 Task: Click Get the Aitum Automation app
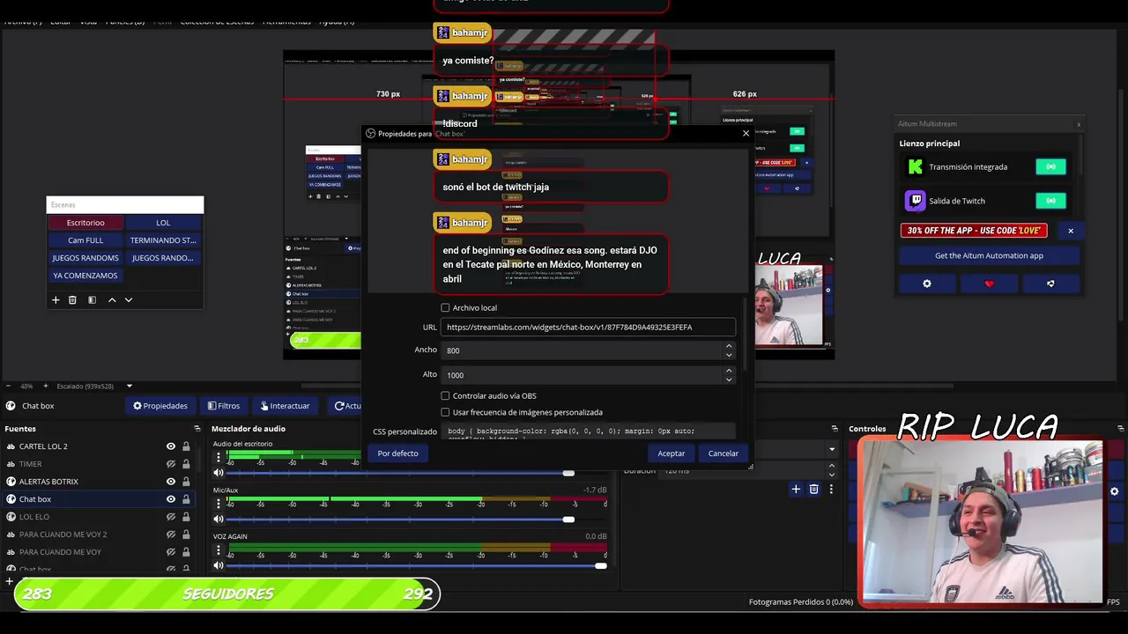pos(989,255)
